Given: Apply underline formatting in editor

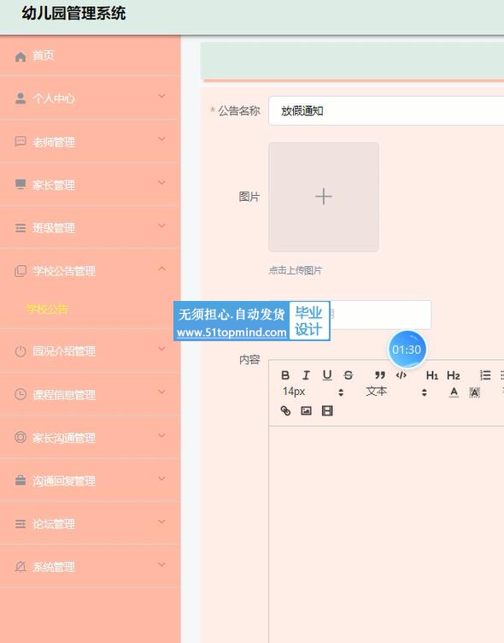Looking at the screenshot, I should pyautogui.click(x=327, y=375).
